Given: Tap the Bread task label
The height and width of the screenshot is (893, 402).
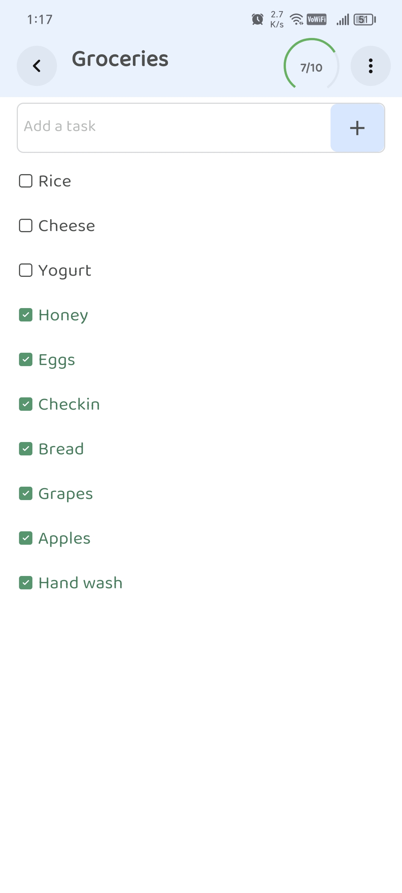Looking at the screenshot, I should pyautogui.click(x=61, y=449).
